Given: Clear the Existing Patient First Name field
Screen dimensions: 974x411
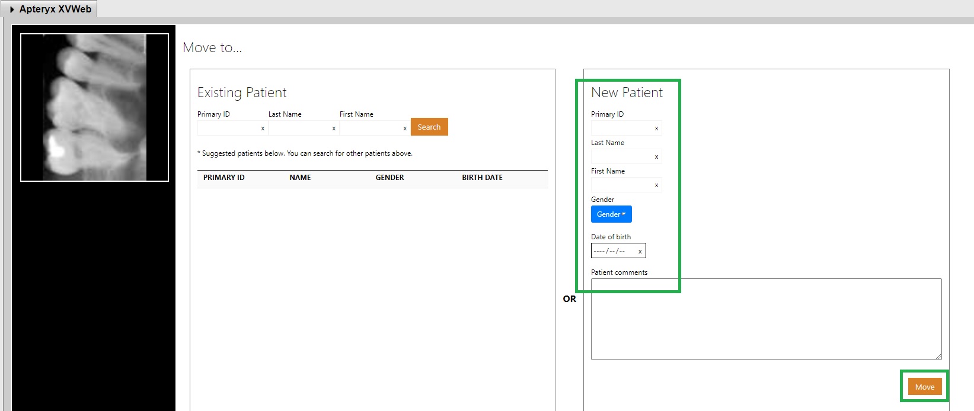Looking at the screenshot, I should pos(405,129).
